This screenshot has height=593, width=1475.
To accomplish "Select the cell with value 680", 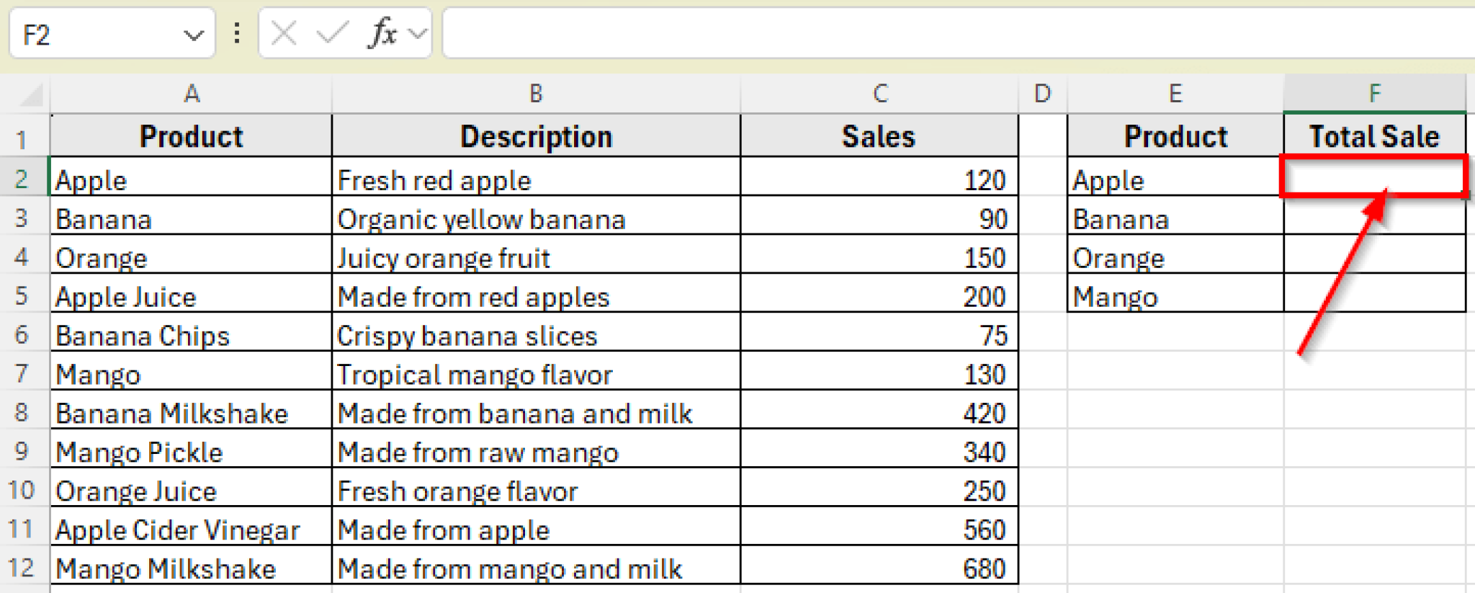I will tap(879, 568).
